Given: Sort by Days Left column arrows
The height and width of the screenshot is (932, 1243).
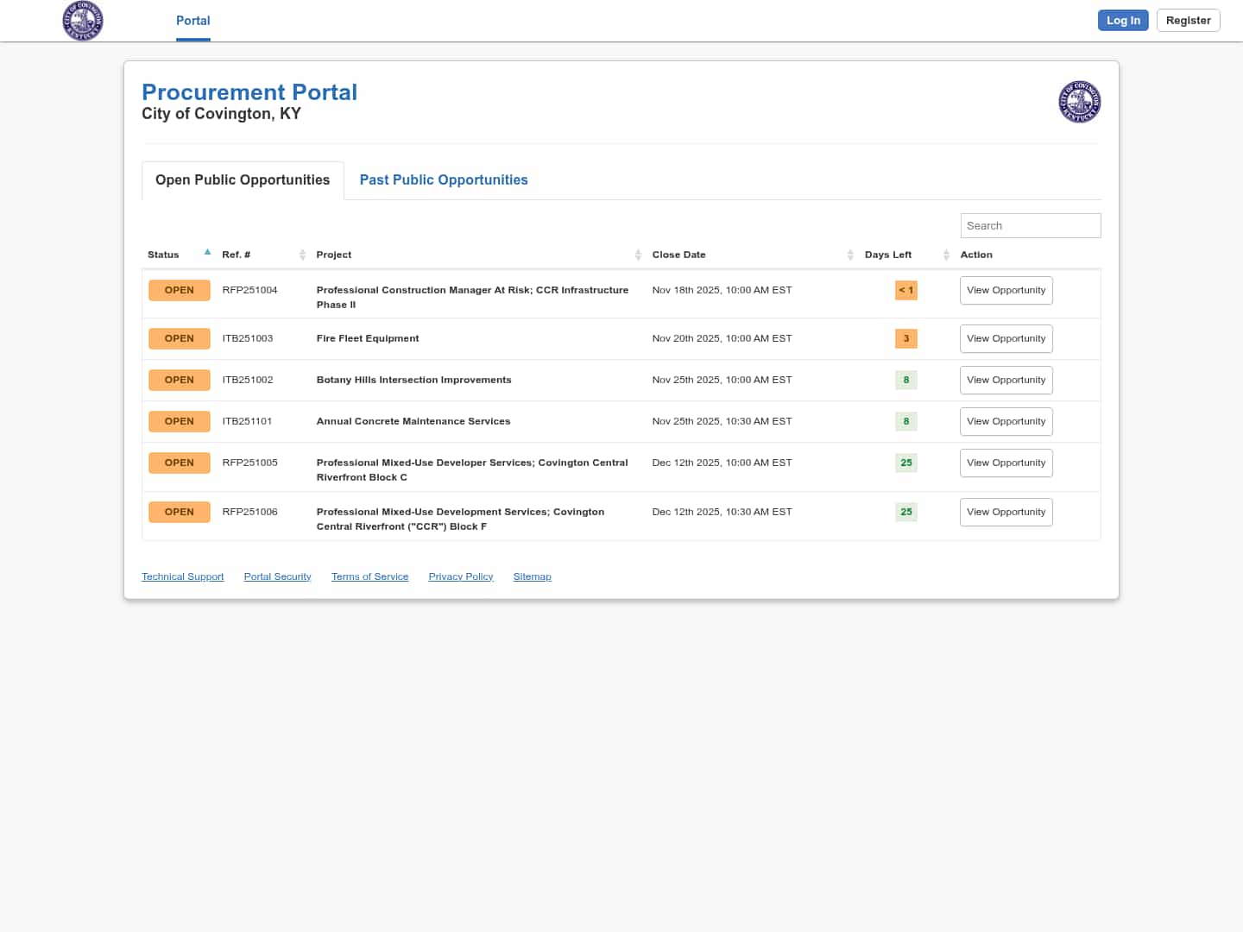Looking at the screenshot, I should [946, 255].
